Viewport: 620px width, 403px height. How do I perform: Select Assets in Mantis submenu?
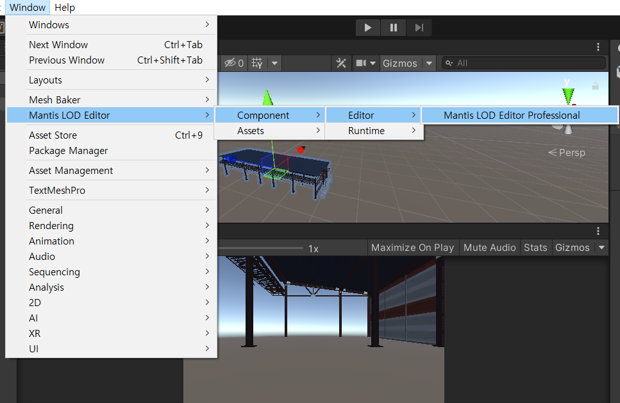pyautogui.click(x=270, y=131)
